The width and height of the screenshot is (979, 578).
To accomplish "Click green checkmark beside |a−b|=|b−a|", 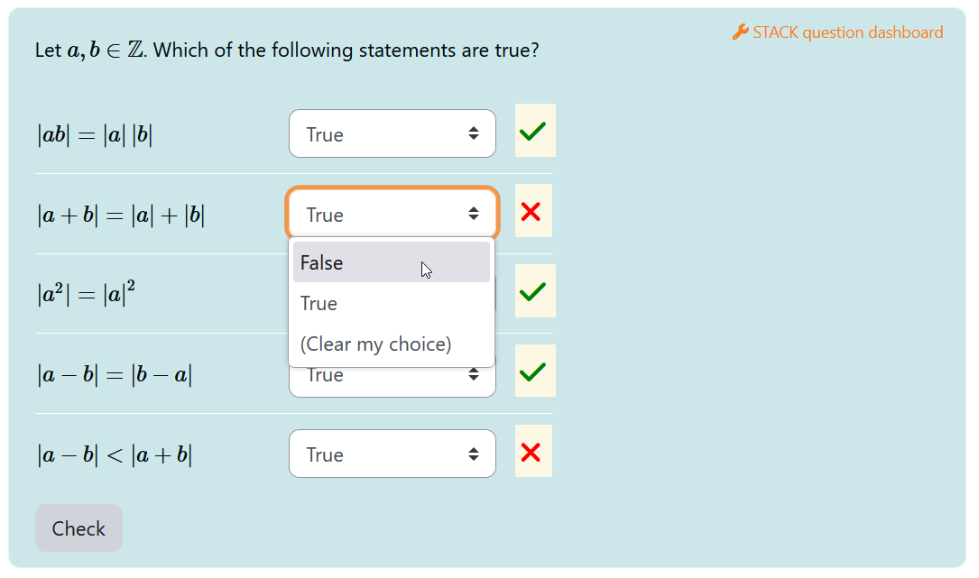I will point(533,372).
